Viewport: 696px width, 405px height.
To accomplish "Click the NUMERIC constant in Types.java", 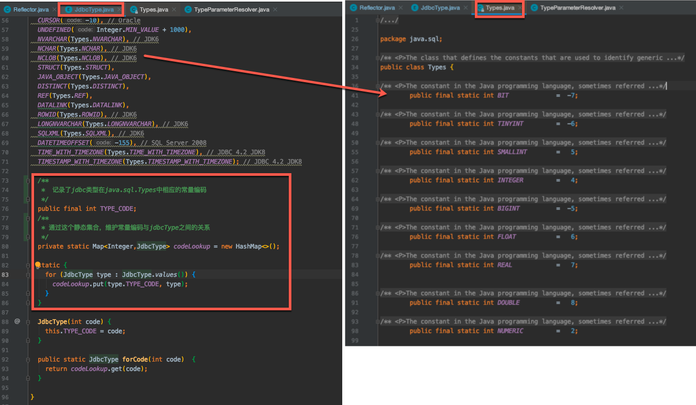I will (510, 331).
